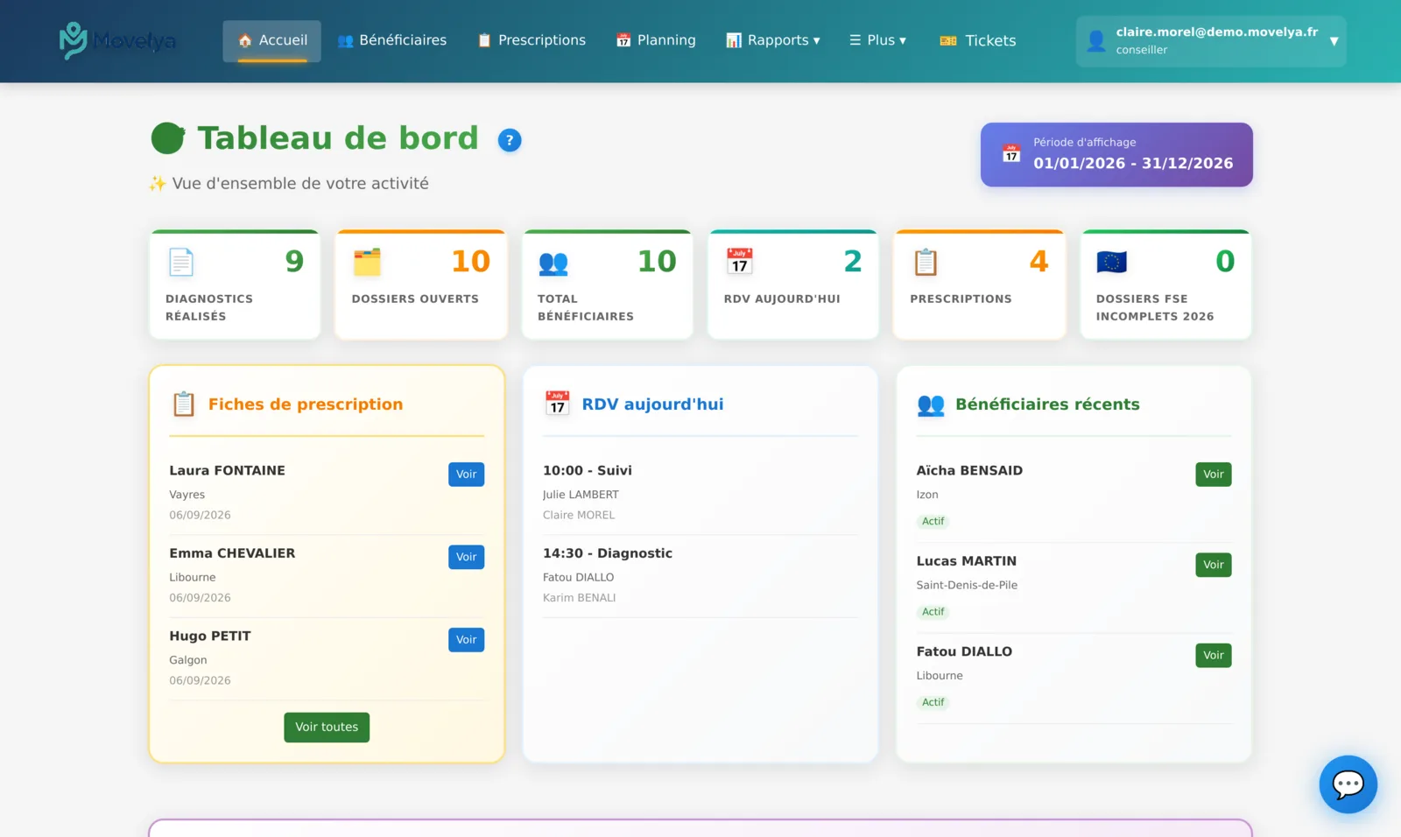The image size is (1401, 837).
Task: Click the calendar icon beside RDV aujourd'hui heading
Action: click(x=558, y=404)
